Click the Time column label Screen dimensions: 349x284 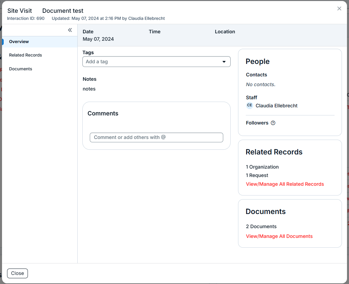click(154, 32)
